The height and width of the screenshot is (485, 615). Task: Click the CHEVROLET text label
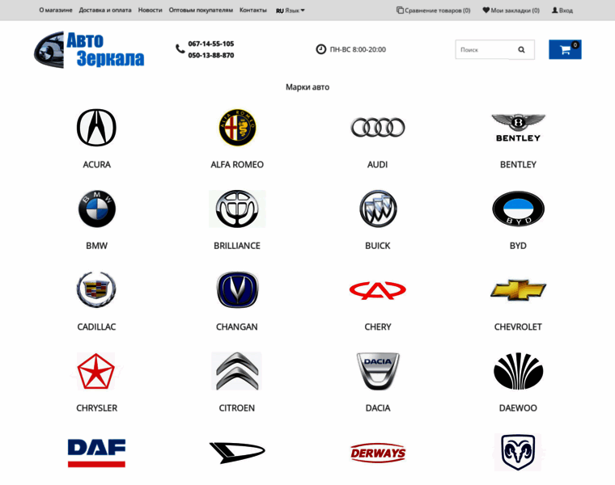point(518,327)
